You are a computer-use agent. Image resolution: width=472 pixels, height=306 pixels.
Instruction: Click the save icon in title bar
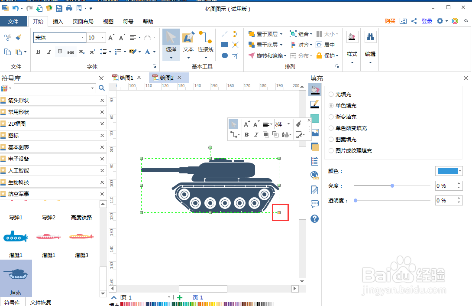click(x=59, y=8)
